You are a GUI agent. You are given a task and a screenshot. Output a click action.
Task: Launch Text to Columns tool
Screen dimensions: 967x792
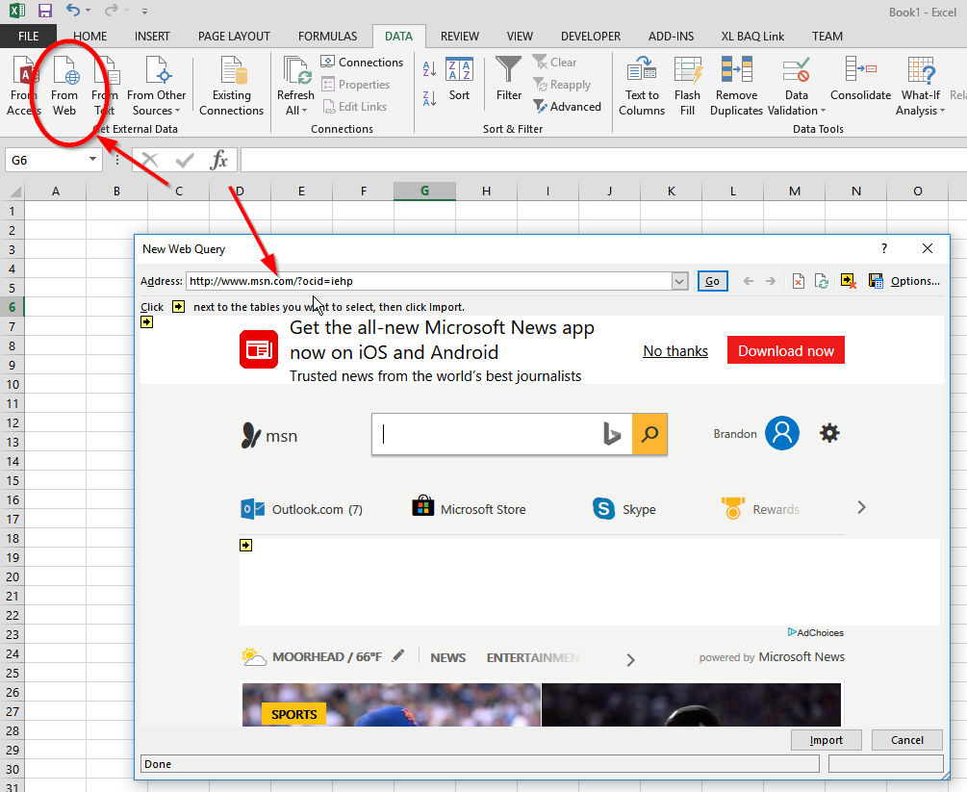coord(642,86)
